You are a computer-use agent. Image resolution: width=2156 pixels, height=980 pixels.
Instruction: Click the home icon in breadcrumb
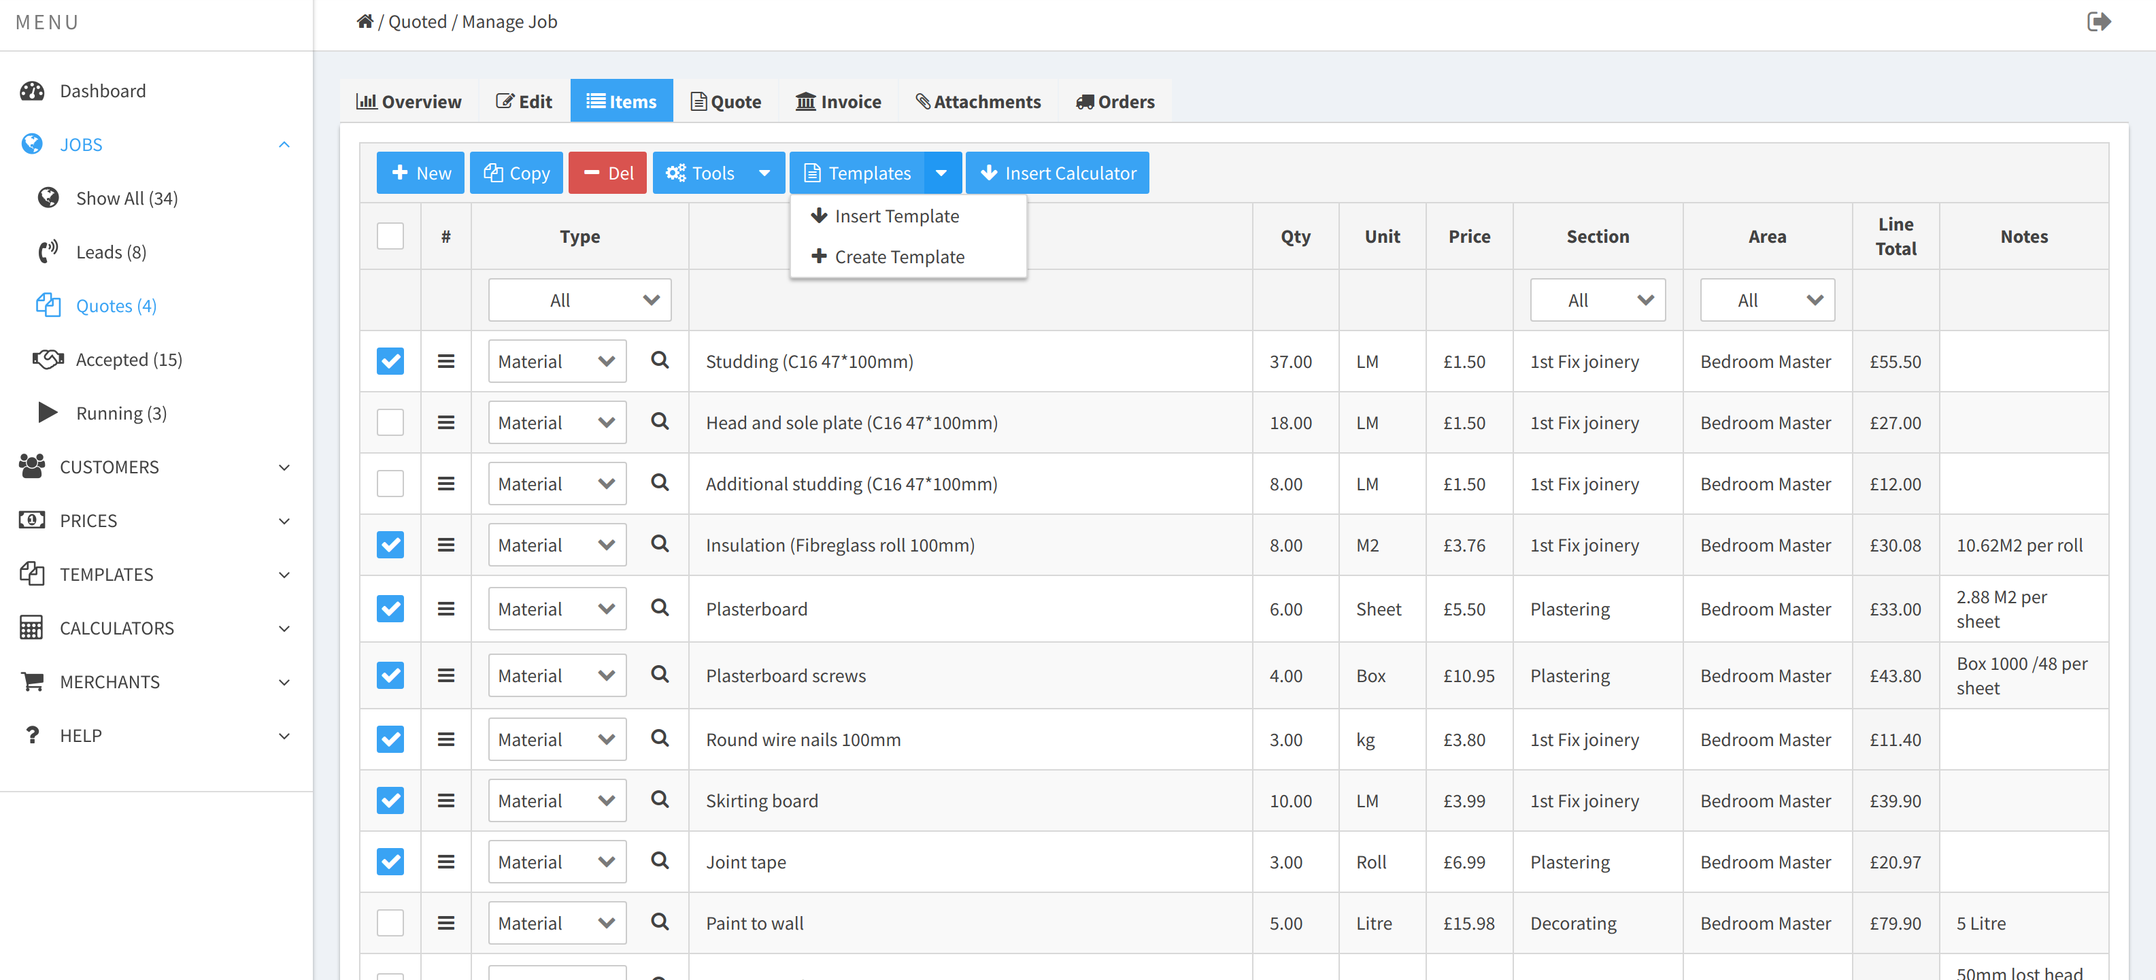click(x=364, y=22)
